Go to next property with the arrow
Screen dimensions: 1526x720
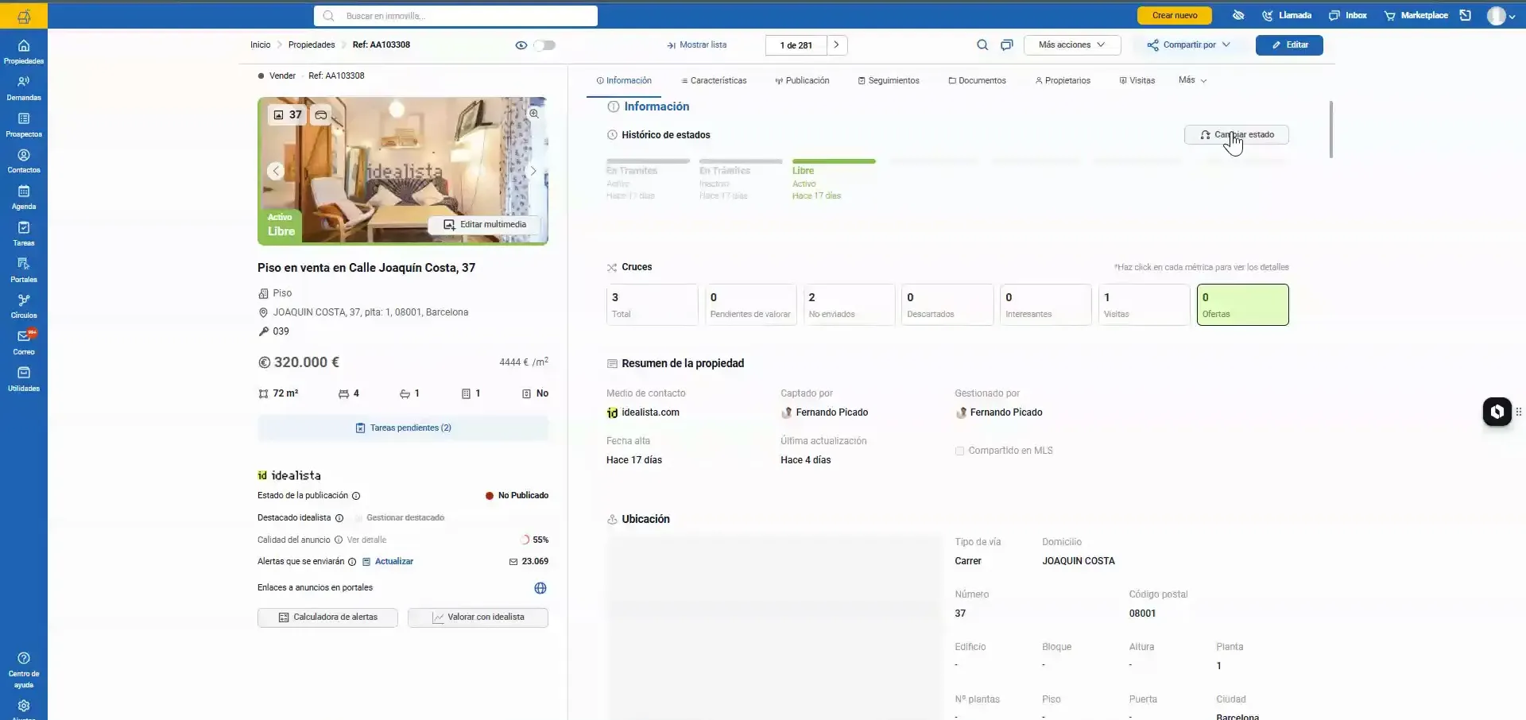pos(837,45)
